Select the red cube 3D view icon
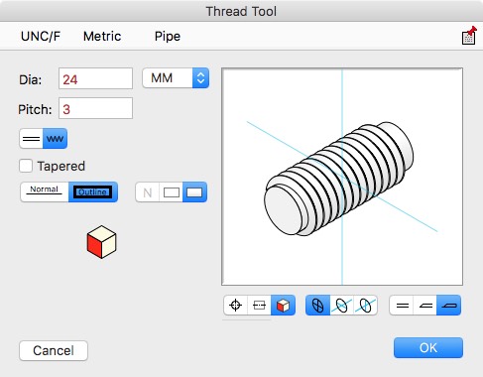The width and height of the screenshot is (483, 377). [x=283, y=305]
